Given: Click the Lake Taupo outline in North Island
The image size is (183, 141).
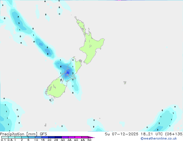Looking at the screenshot, I should (90, 46).
